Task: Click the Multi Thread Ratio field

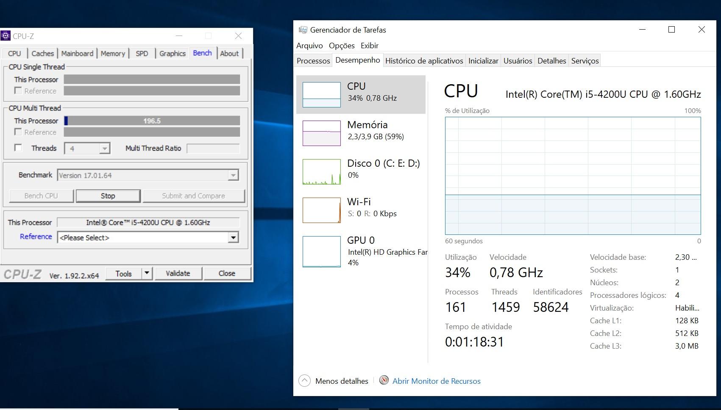Action: [x=213, y=148]
